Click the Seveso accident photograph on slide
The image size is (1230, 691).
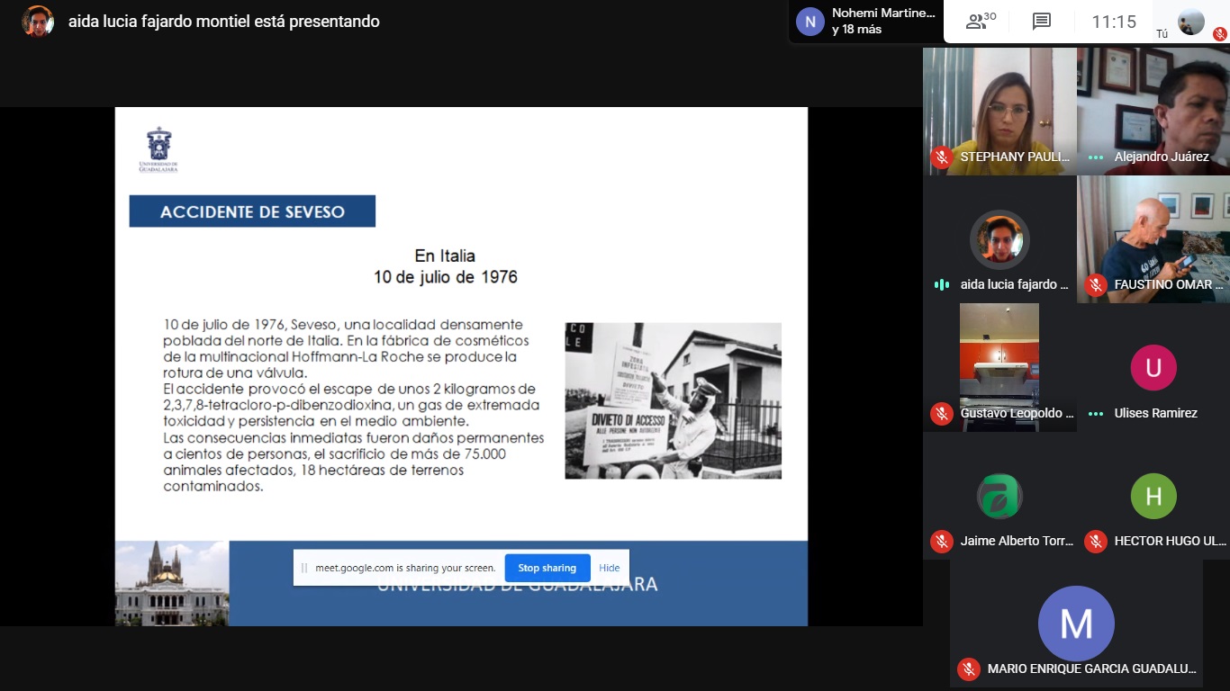click(673, 400)
